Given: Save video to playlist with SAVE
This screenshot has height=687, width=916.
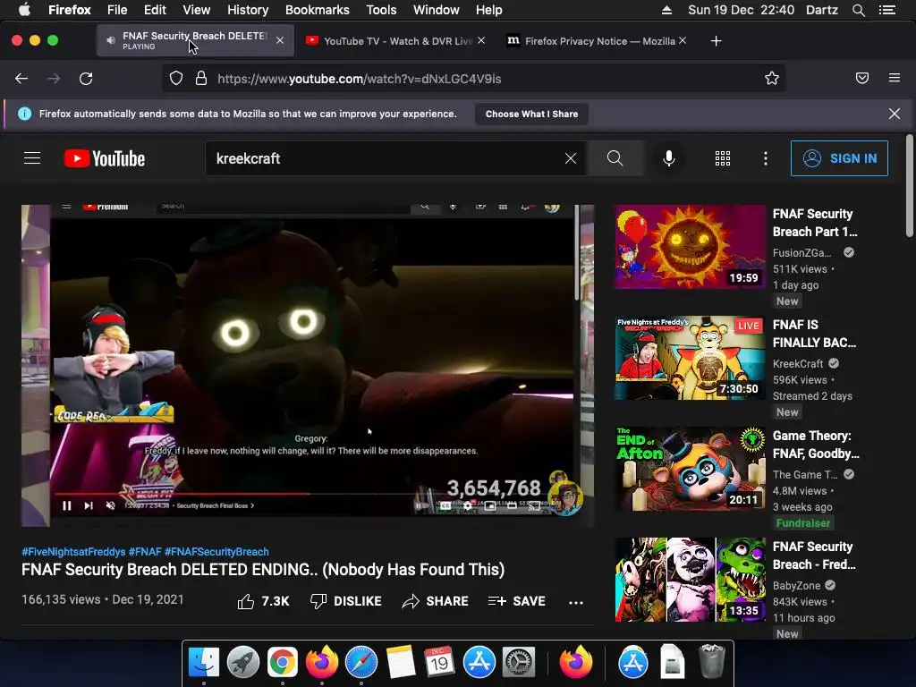Looking at the screenshot, I should (516, 601).
